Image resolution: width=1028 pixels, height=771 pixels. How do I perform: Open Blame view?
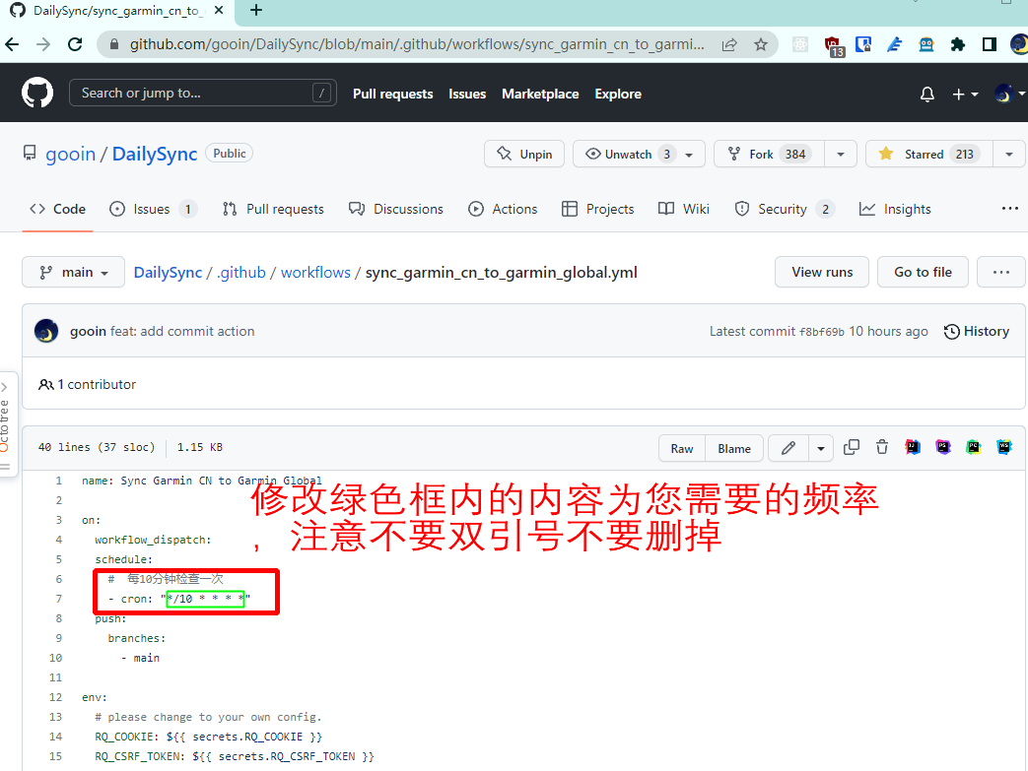click(x=734, y=448)
